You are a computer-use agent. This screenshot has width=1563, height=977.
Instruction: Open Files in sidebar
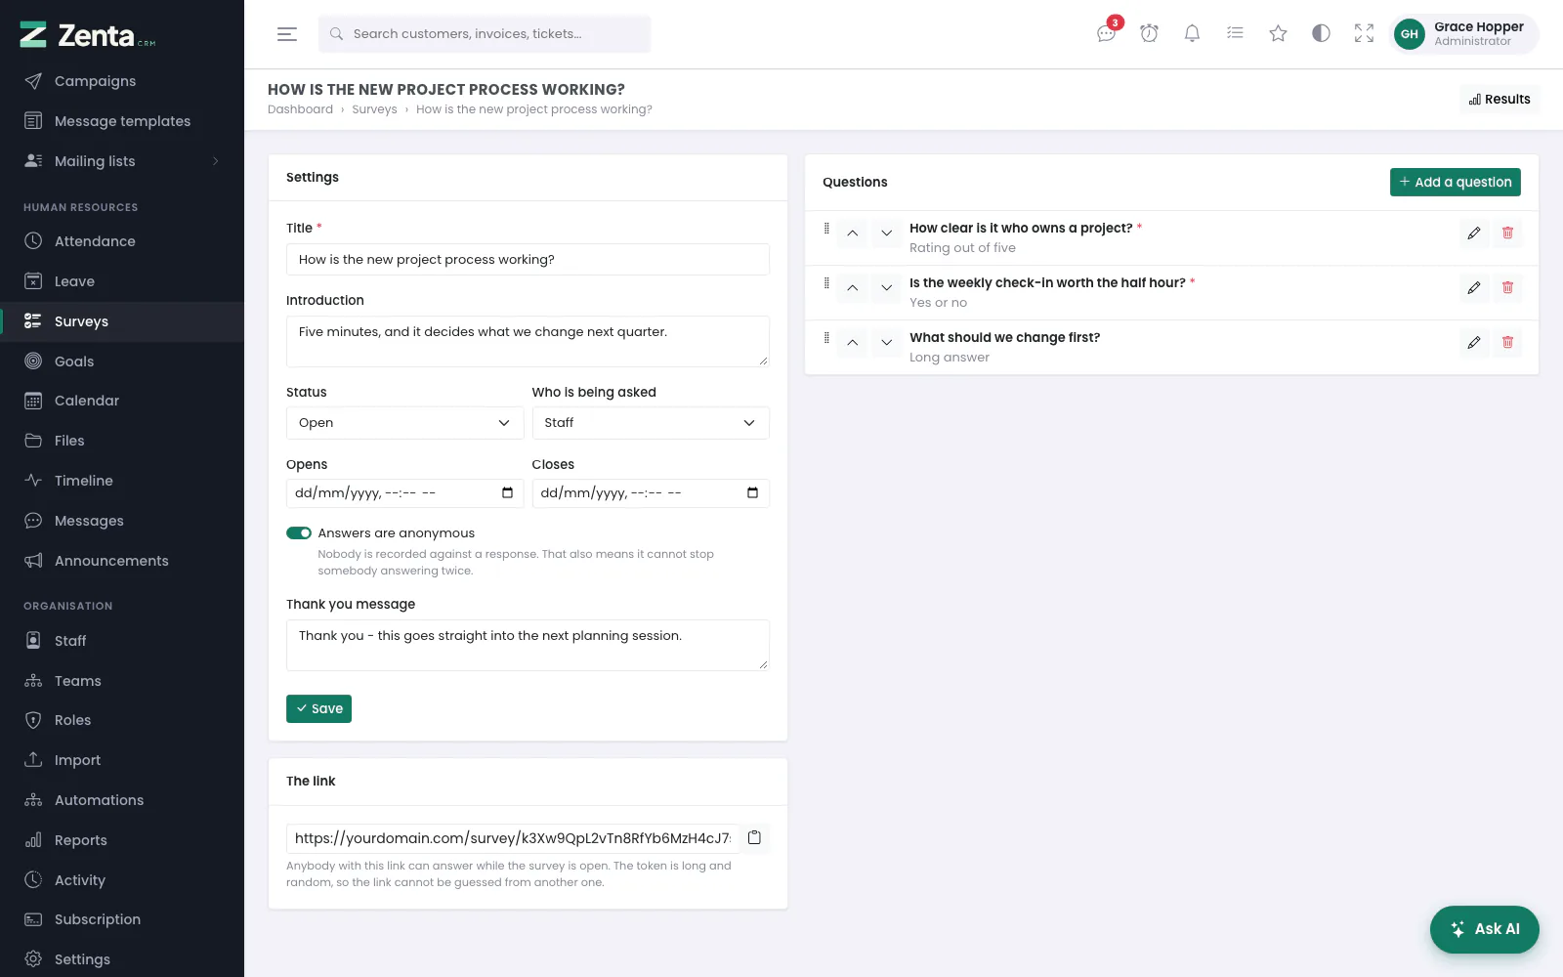pyautogui.click(x=122, y=441)
